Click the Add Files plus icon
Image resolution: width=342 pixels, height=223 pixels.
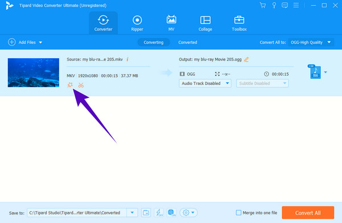11,42
